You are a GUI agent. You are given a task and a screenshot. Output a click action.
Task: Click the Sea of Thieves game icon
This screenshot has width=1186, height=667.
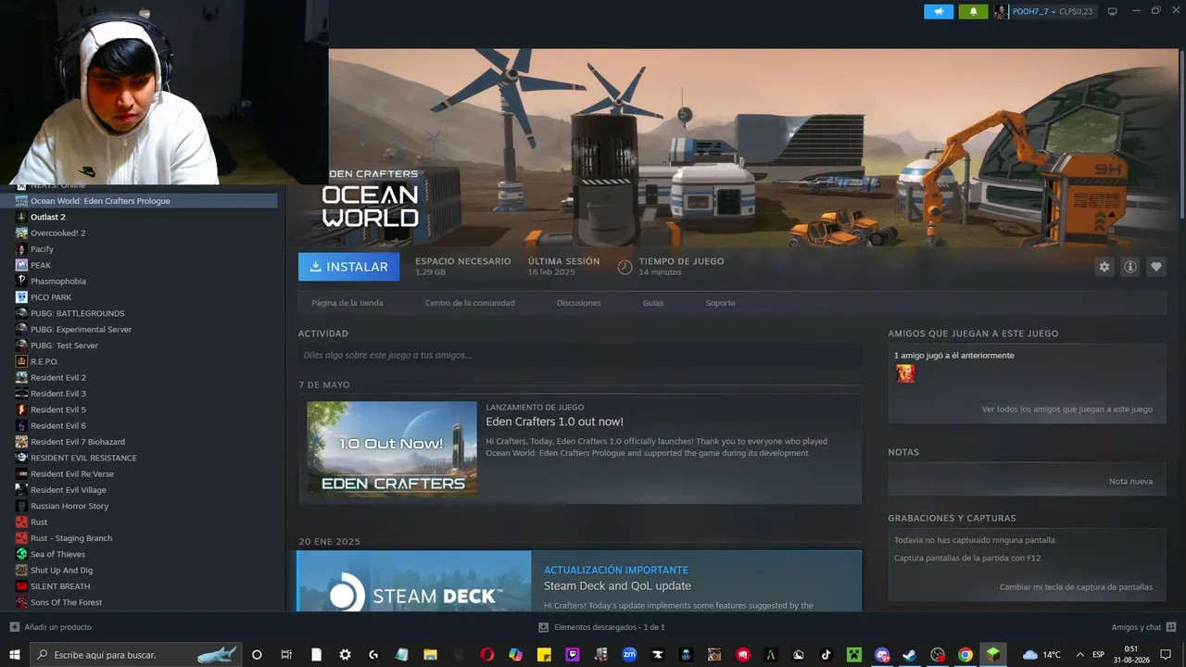coord(21,554)
